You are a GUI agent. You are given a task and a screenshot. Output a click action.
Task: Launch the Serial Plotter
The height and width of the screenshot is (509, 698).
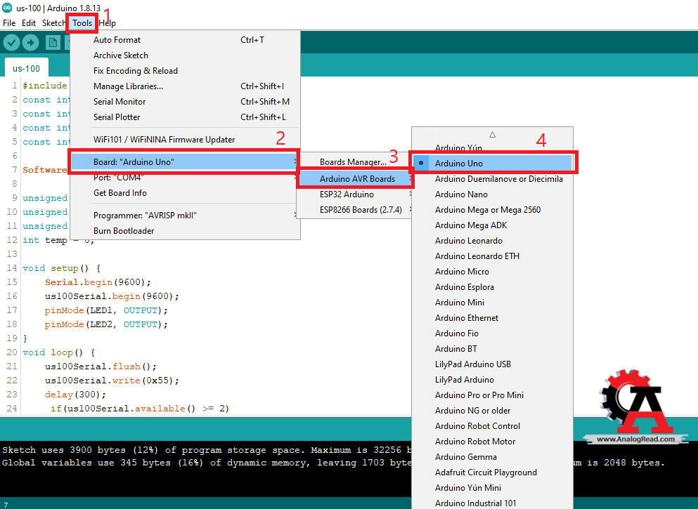point(185,117)
